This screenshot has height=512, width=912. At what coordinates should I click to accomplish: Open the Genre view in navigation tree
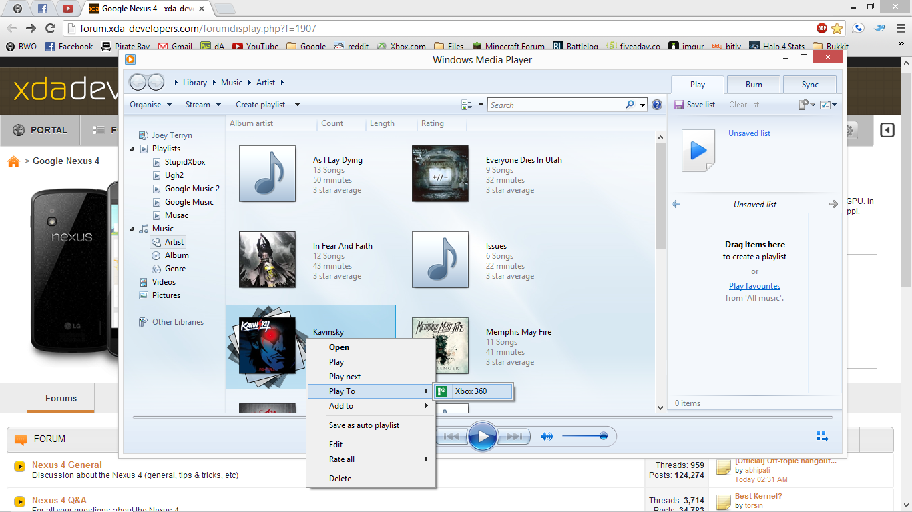tap(175, 269)
